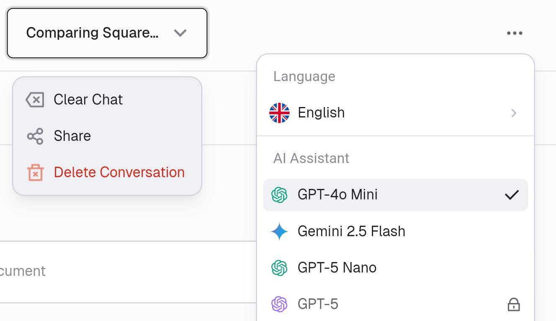Click the Clear Chat backspace icon

coord(35,100)
